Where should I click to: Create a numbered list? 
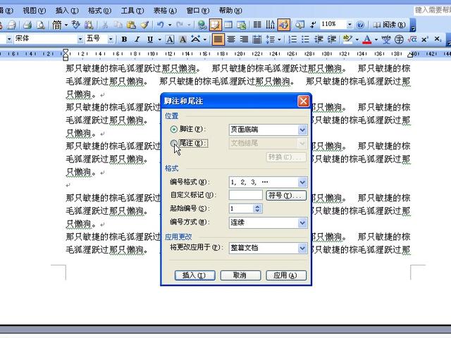[292, 39]
